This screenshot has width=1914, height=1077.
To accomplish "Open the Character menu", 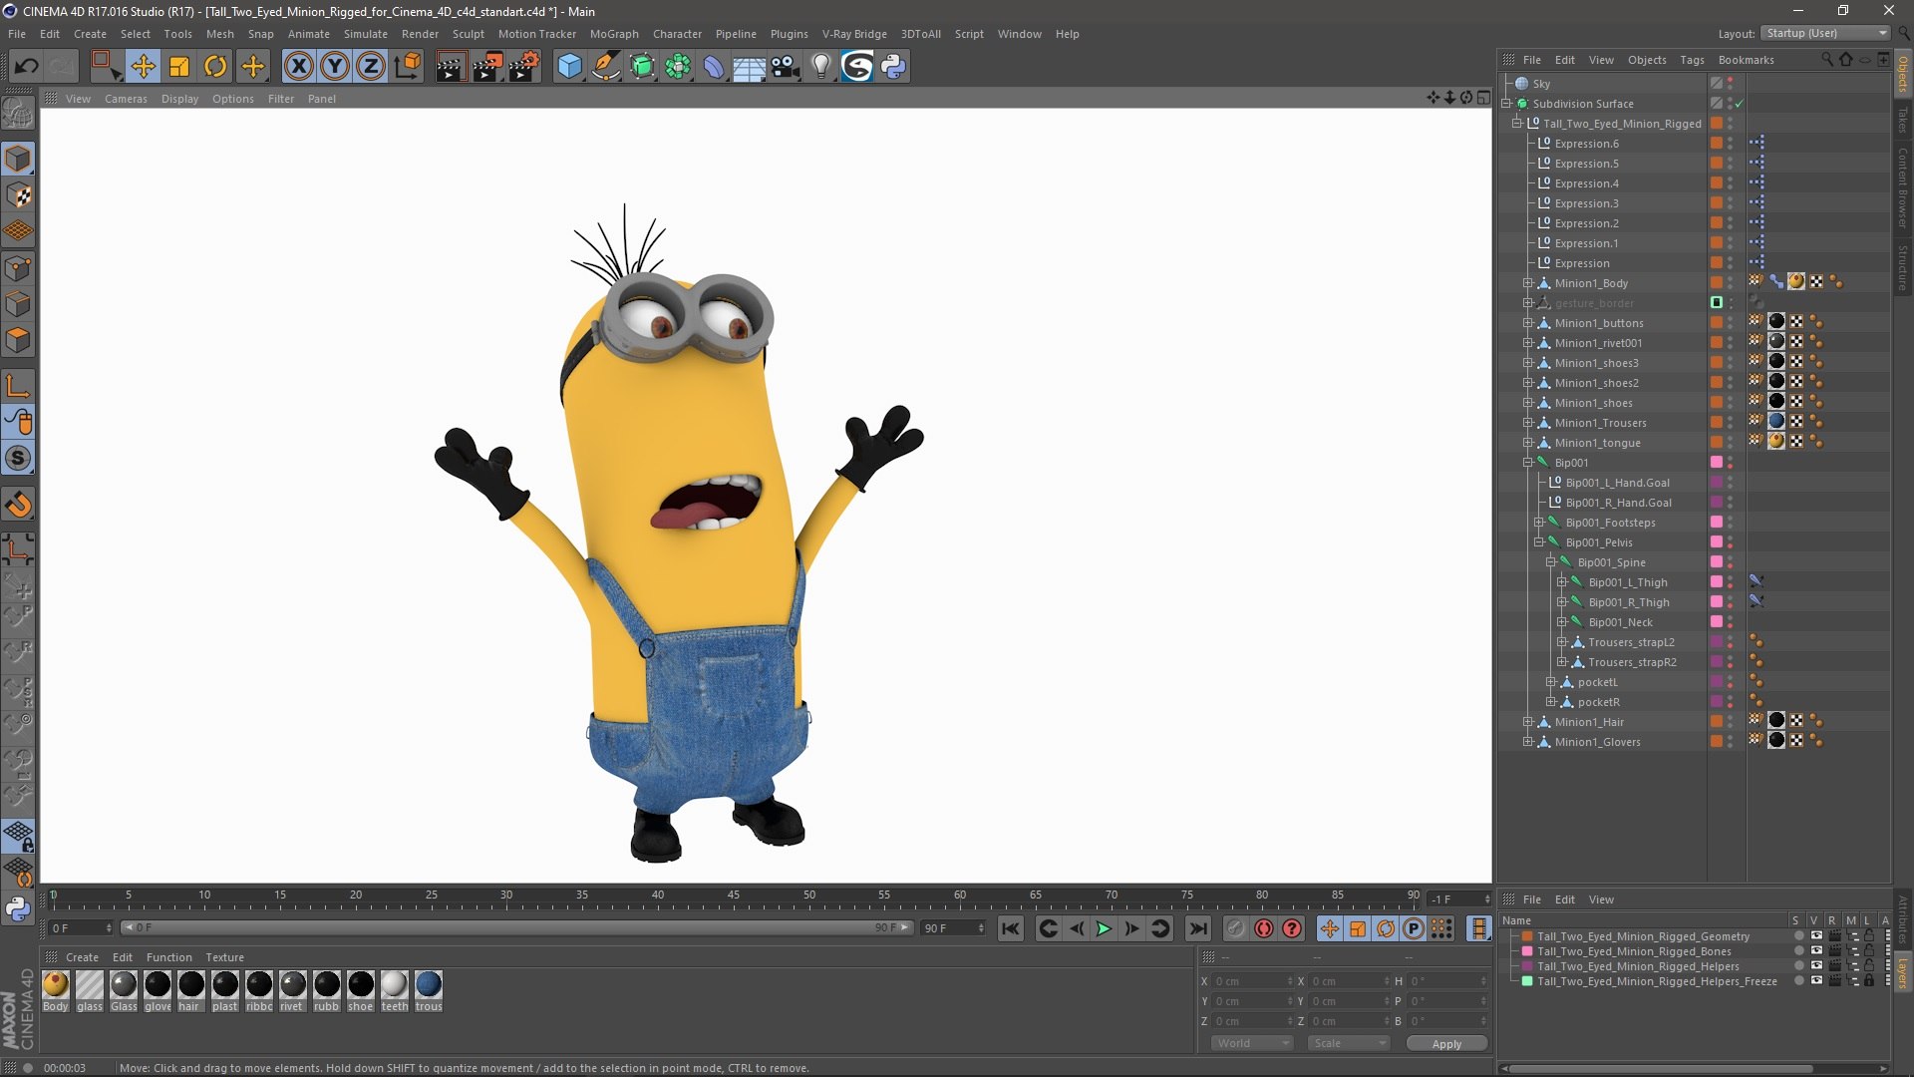I will point(677,34).
